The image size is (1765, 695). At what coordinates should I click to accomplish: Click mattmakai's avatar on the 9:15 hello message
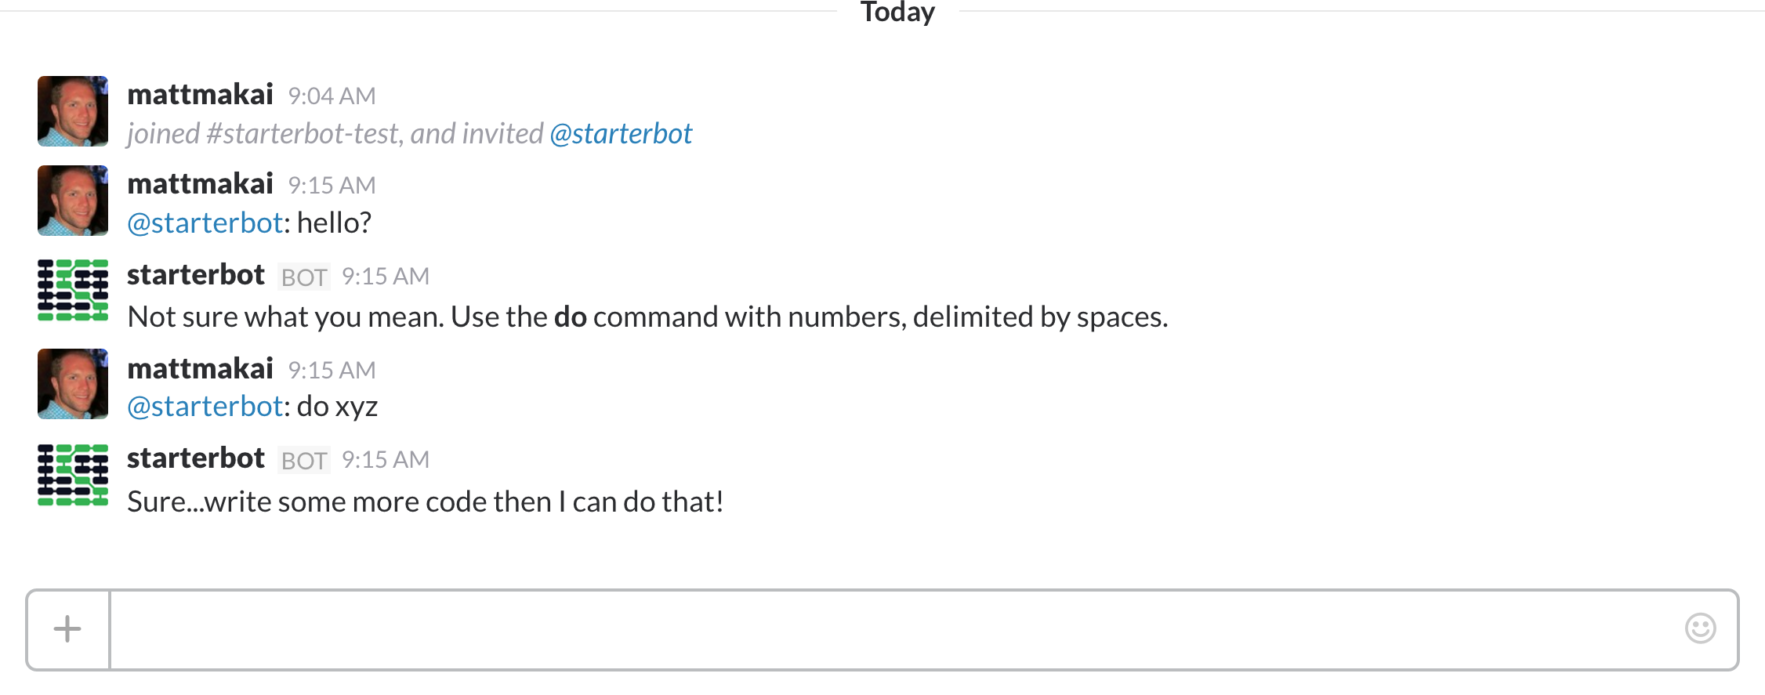pyautogui.click(x=72, y=201)
